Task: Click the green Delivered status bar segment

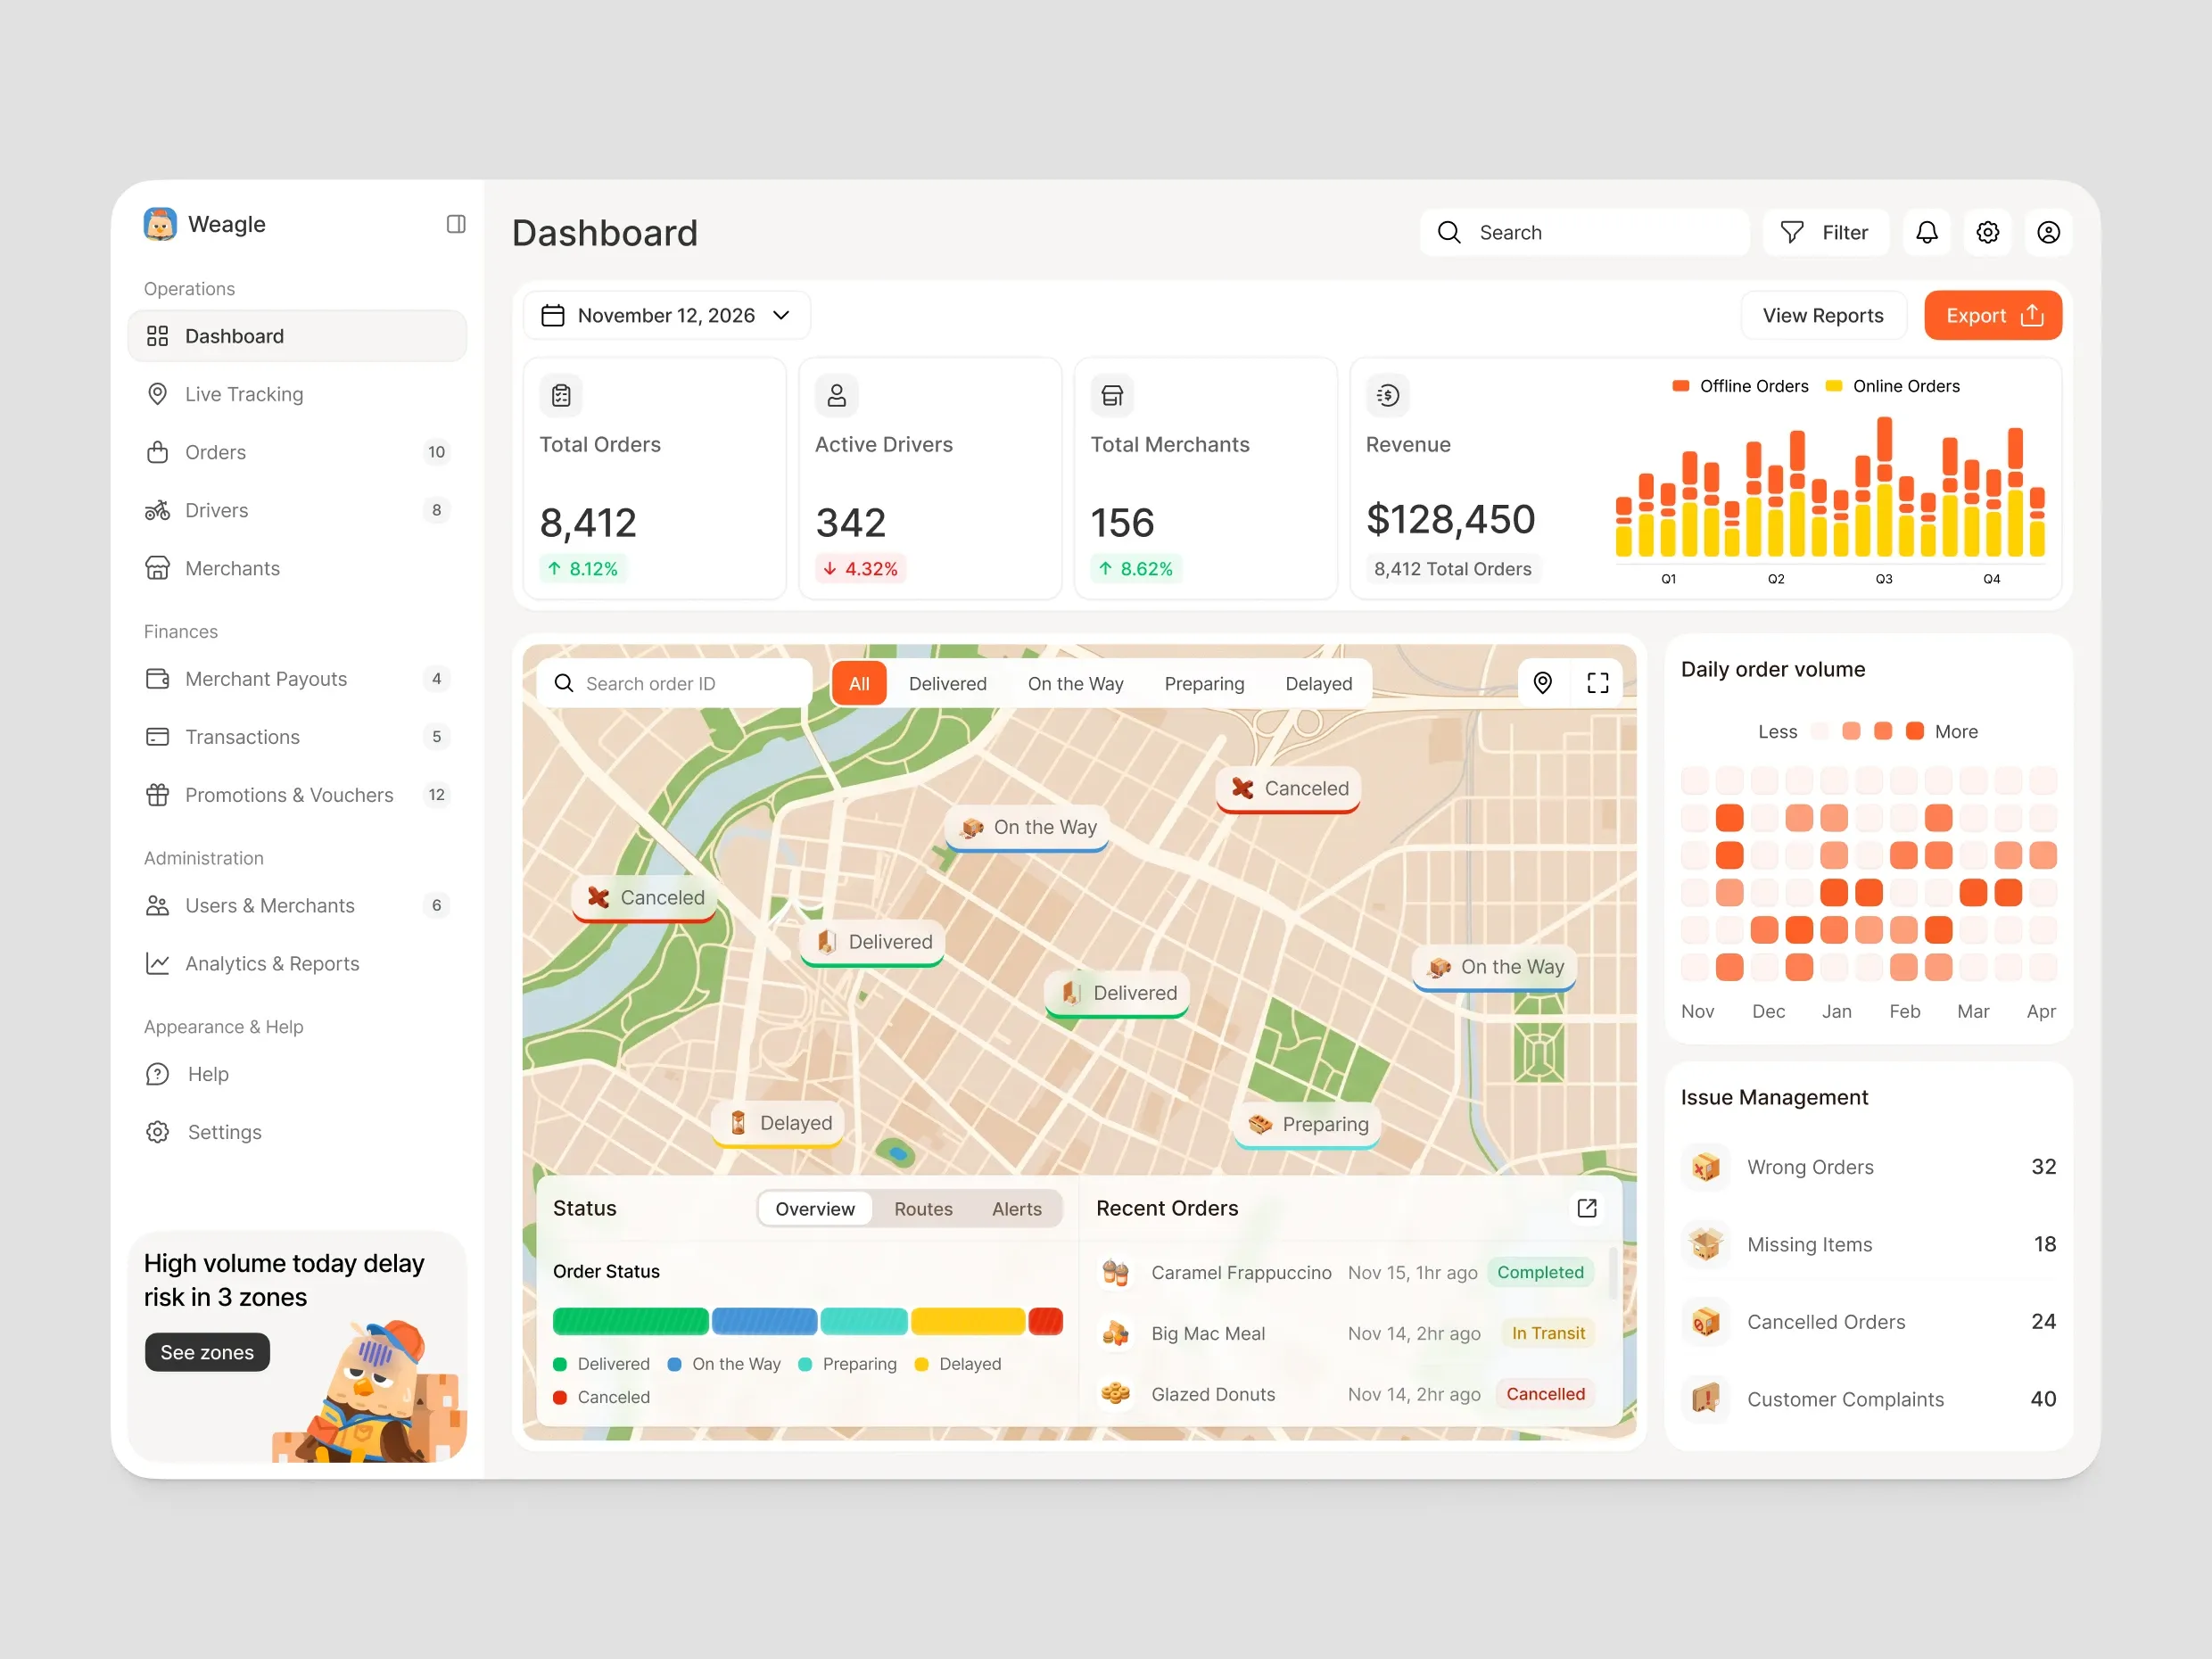Action: point(631,1321)
